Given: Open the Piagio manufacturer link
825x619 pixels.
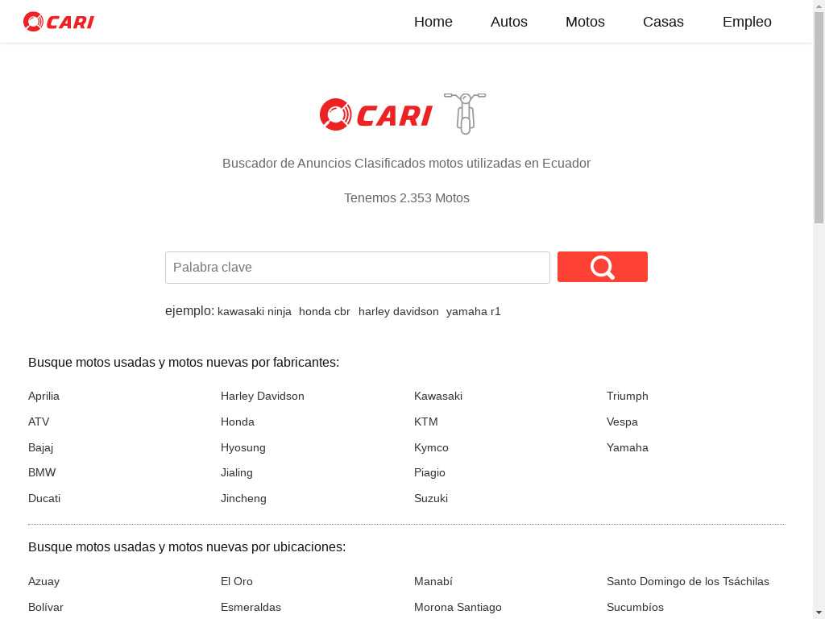Looking at the screenshot, I should [429, 472].
